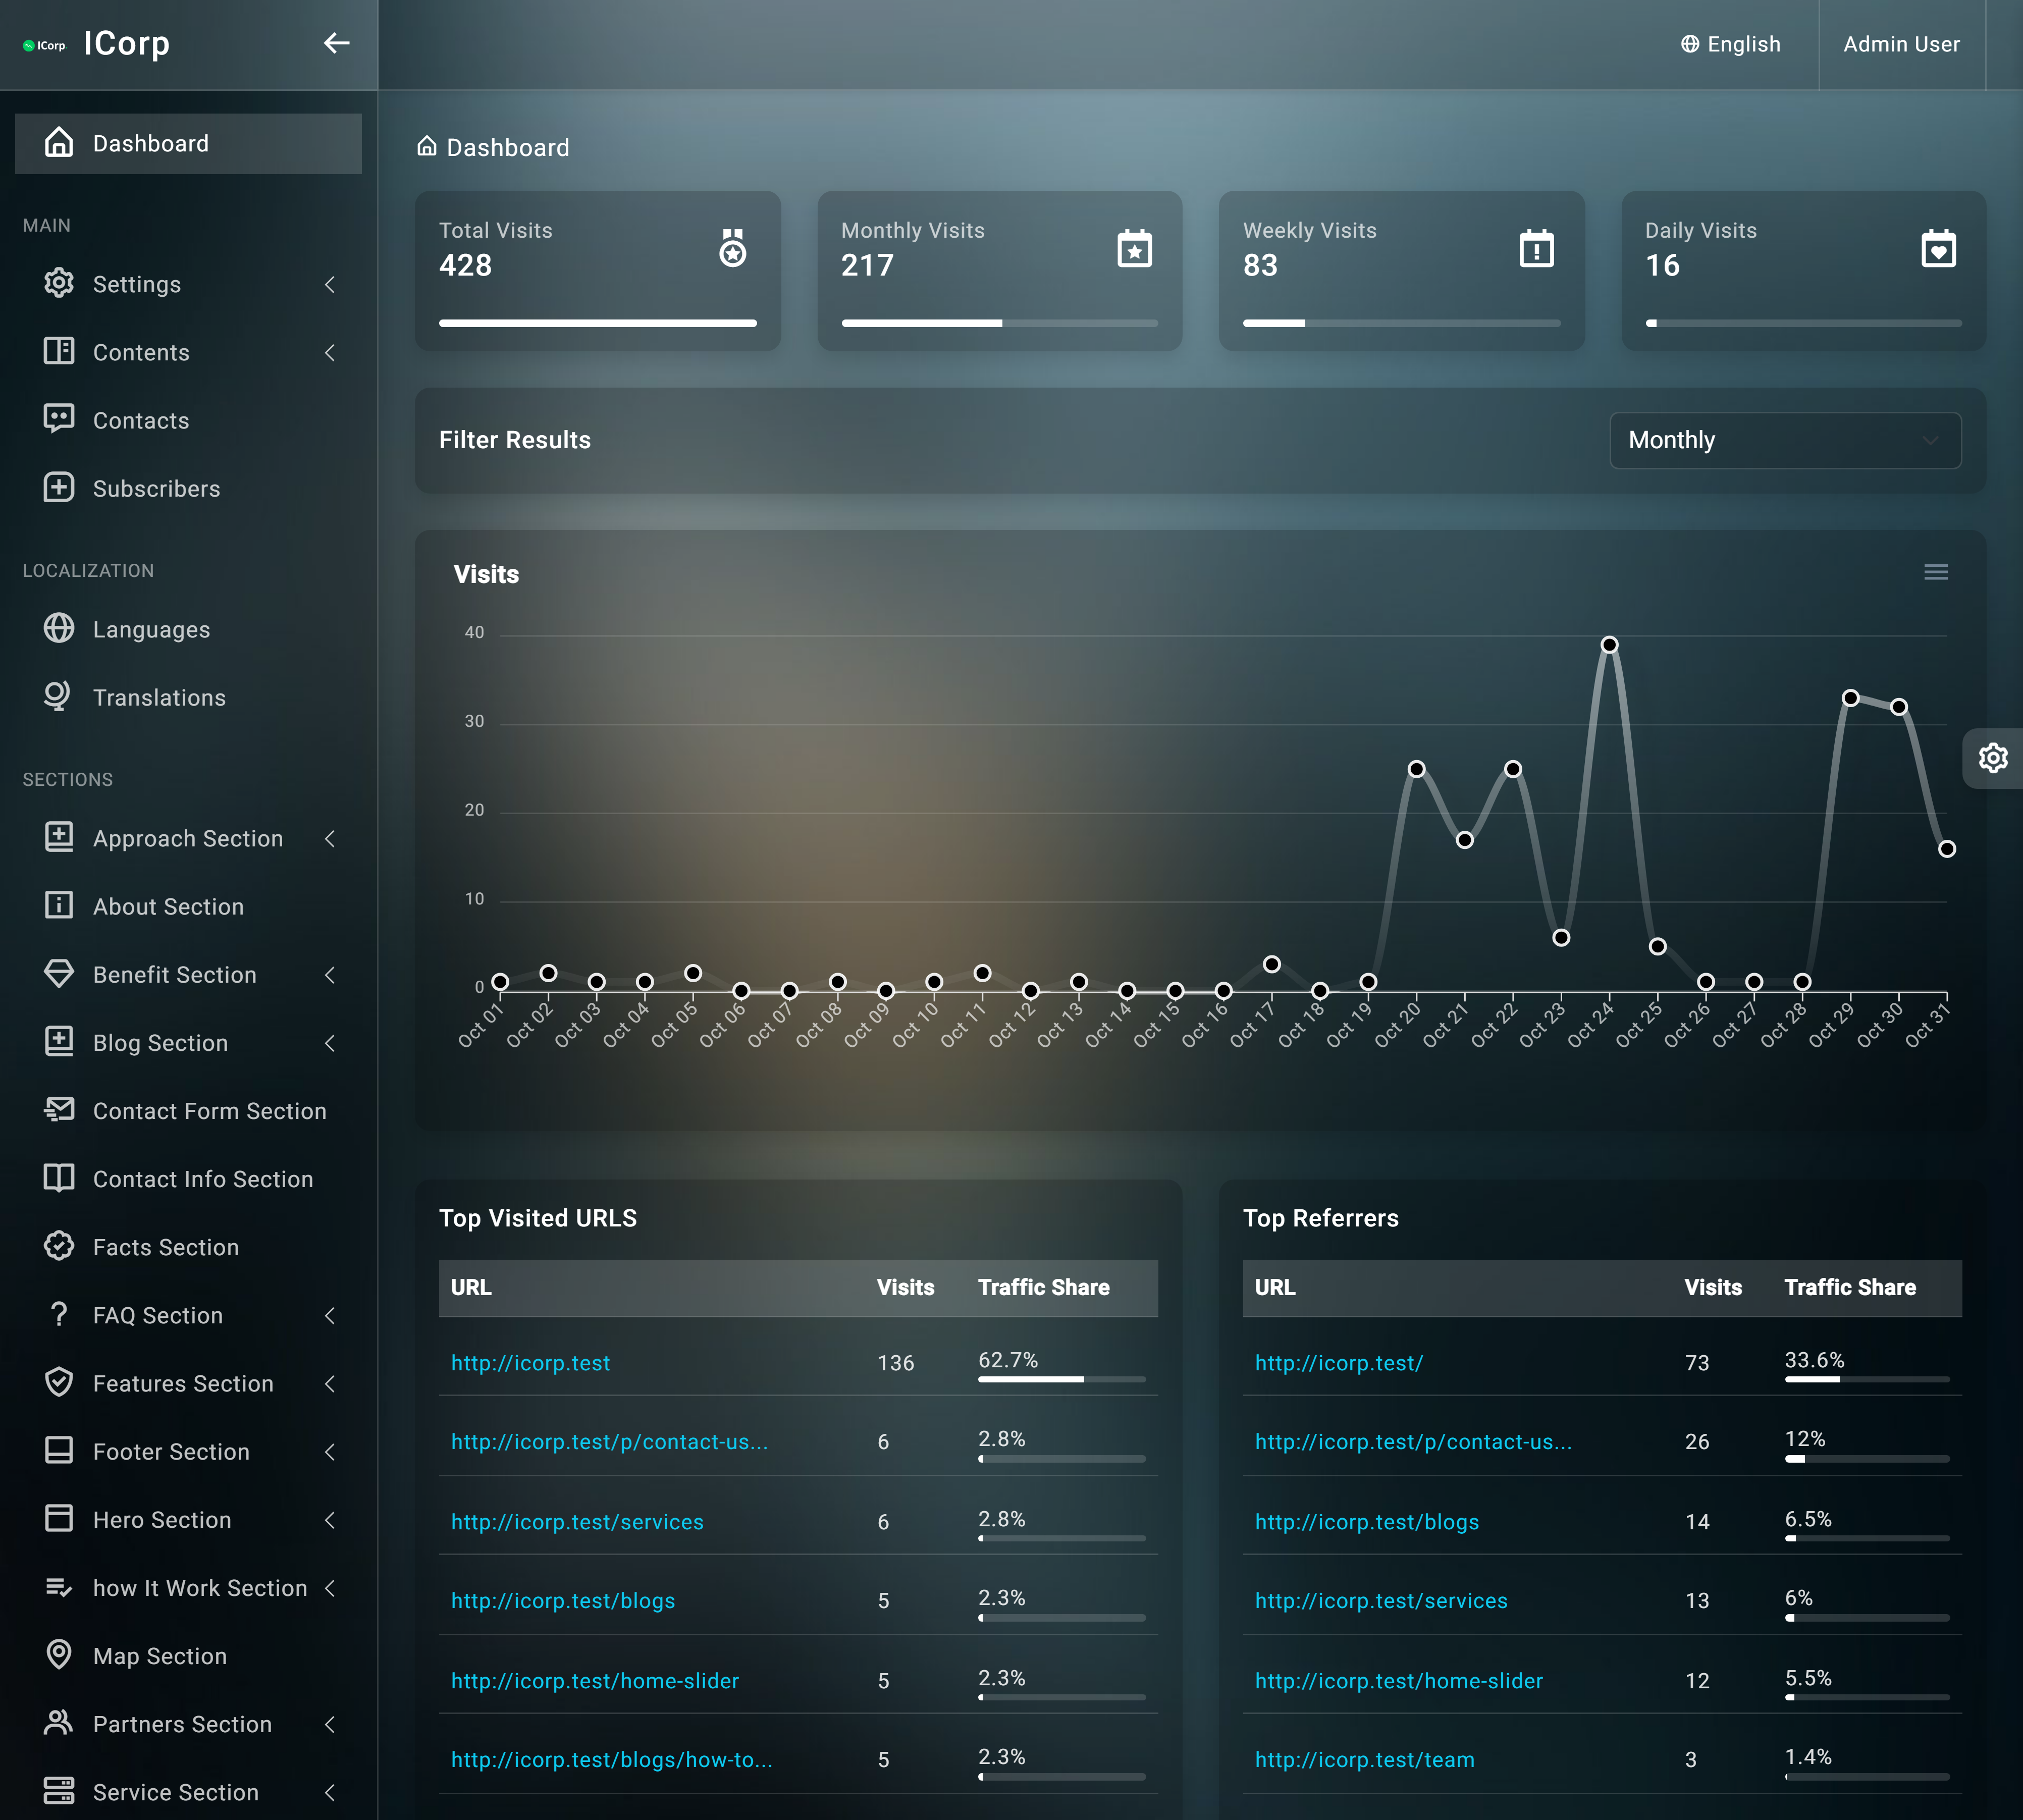Open the chart hamburger menu icon
This screenshot has width=2023, height=1820.
1935,572
